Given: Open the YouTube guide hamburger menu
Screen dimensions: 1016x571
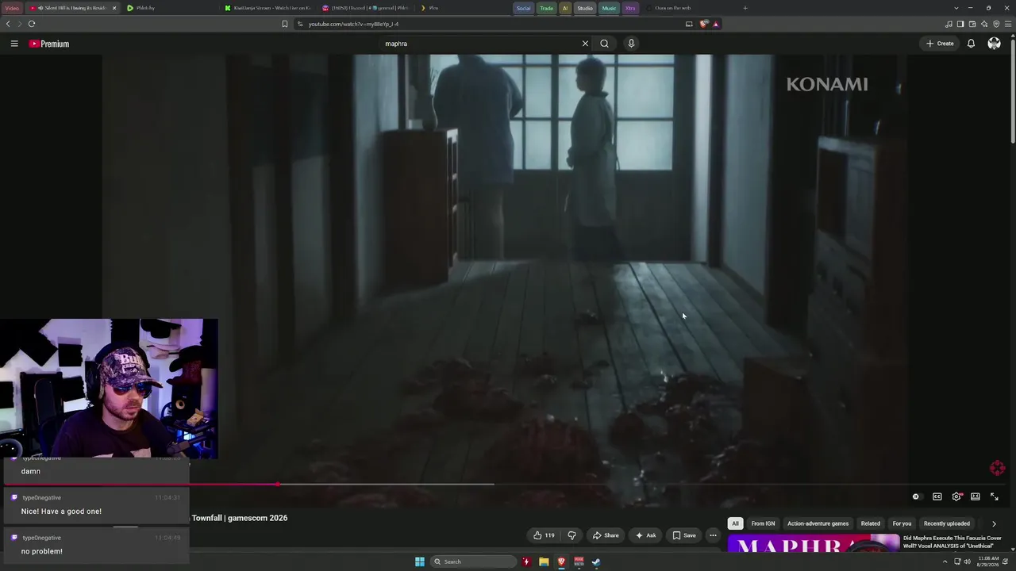Looking at the screenshot, I should coord(14,44).
